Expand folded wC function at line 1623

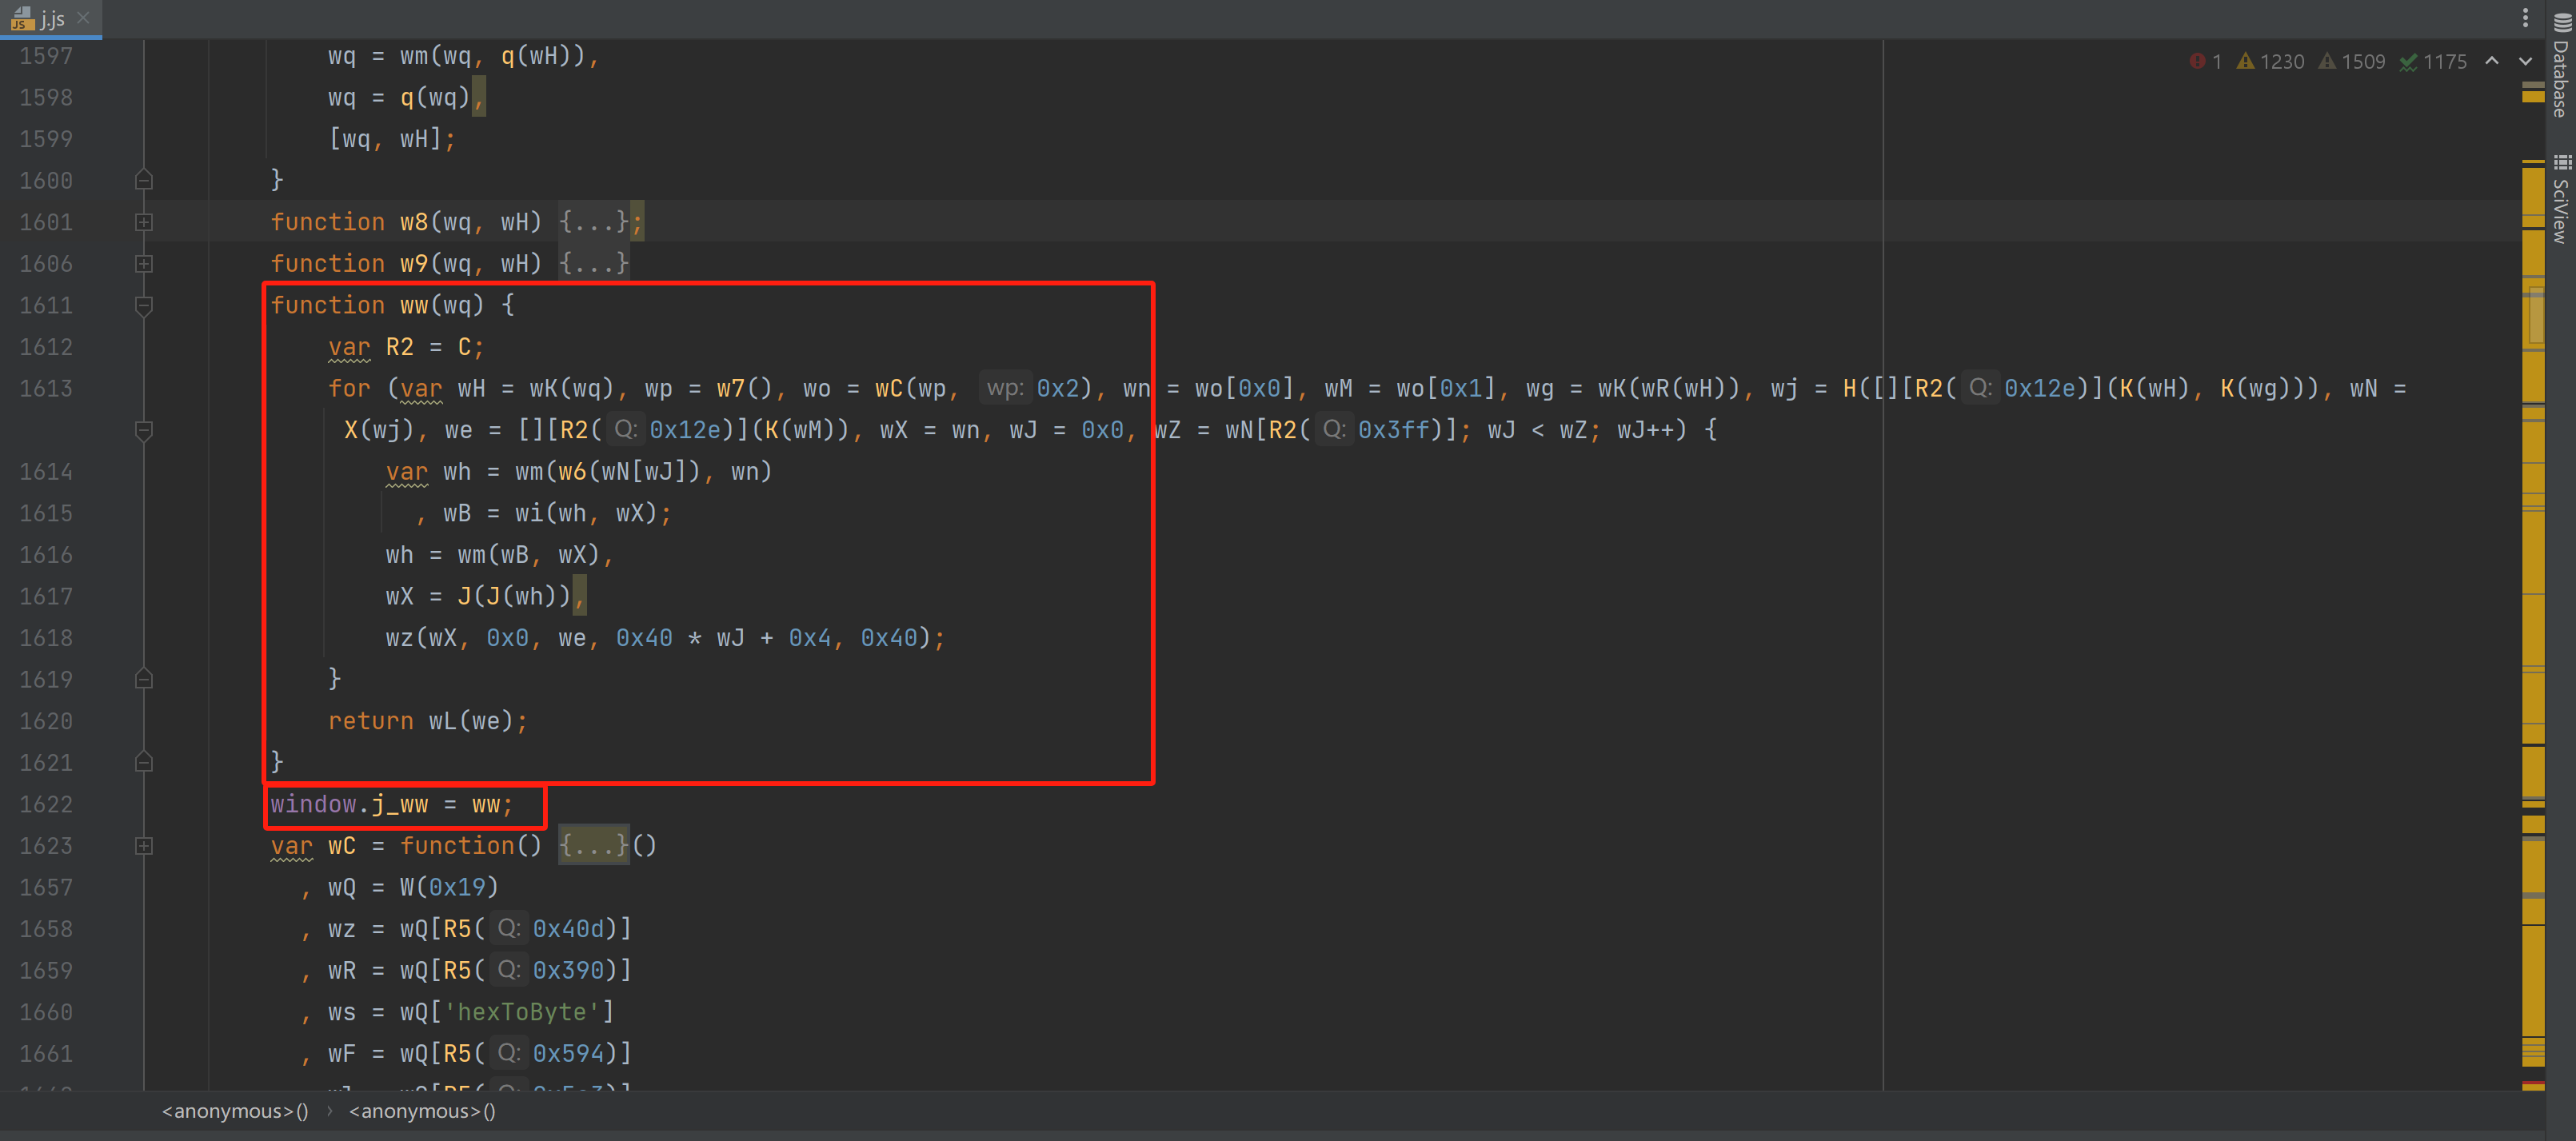tap(144, 846)
